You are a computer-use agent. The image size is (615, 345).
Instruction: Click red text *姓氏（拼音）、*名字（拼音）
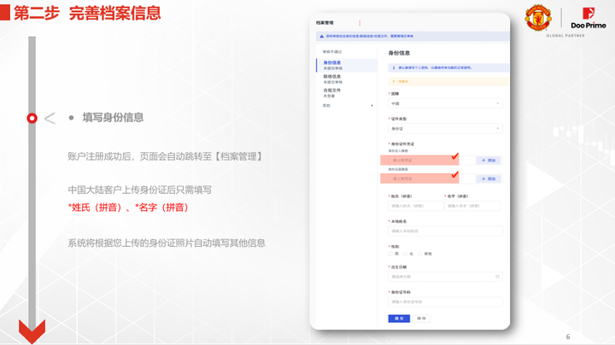(128, 208)
